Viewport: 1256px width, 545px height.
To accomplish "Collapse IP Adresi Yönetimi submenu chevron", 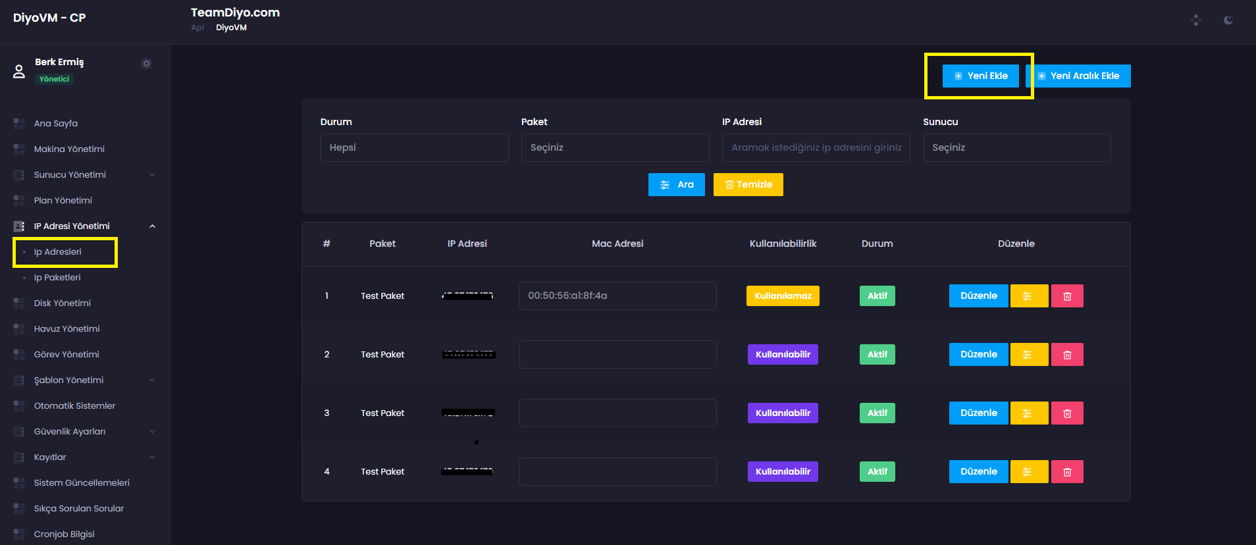I will click(x=152, y=226).
